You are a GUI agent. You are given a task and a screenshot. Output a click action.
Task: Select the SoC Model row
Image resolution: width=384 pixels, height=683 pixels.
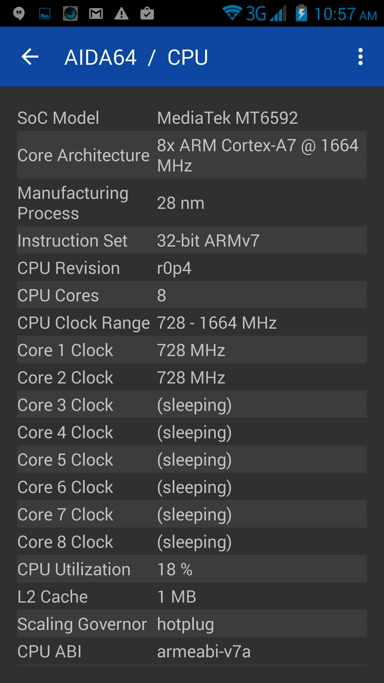[192, 118]
